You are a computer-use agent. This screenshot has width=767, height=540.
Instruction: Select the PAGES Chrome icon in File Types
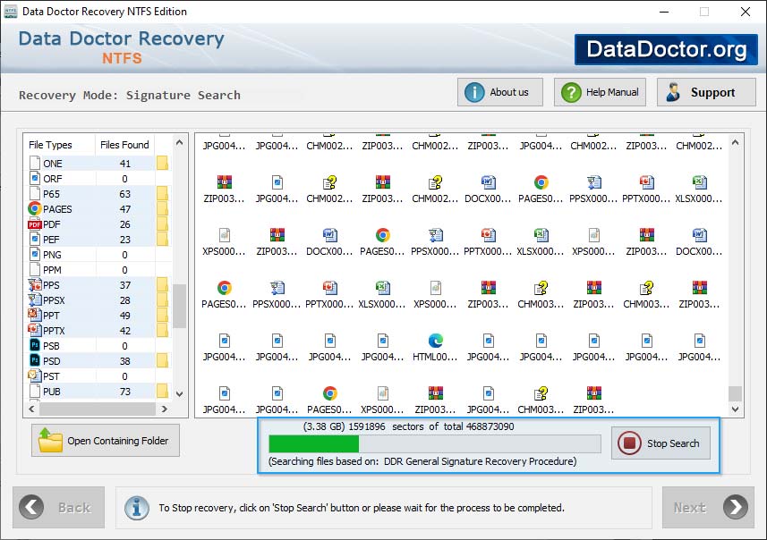(x=35, y=208)
